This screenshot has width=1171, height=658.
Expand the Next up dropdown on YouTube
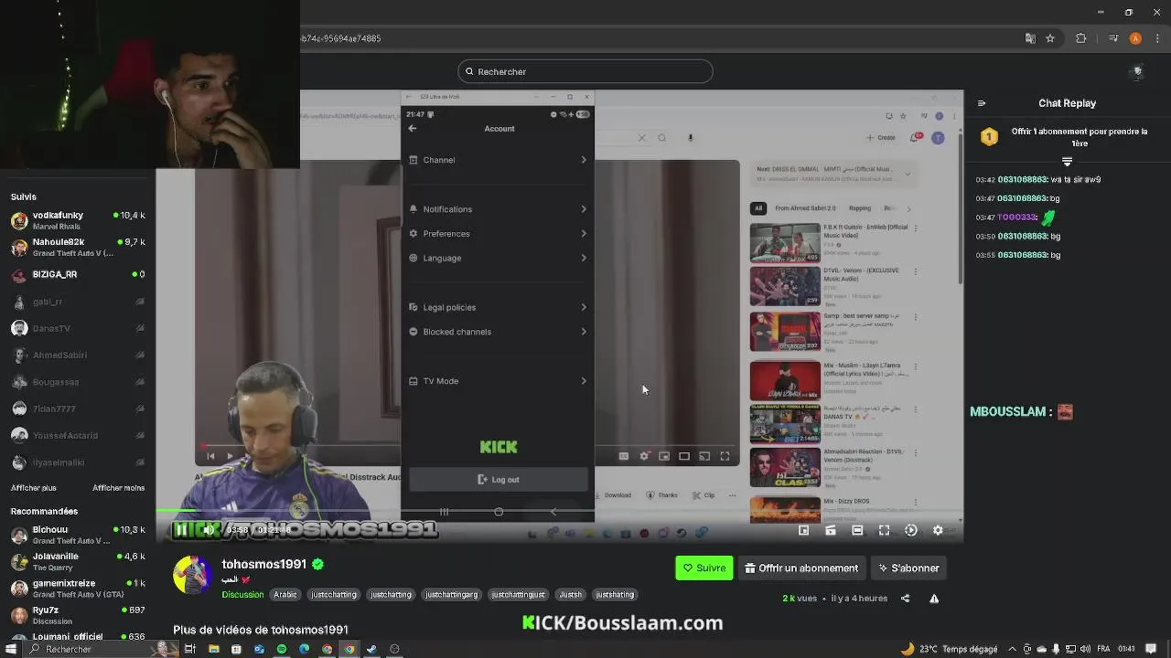click(908, 173)
